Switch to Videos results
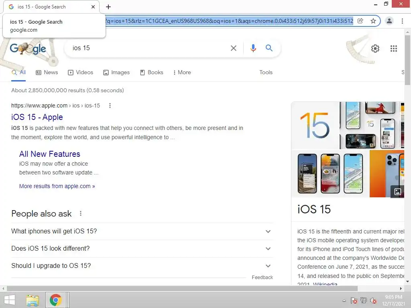 pos(80,73)
